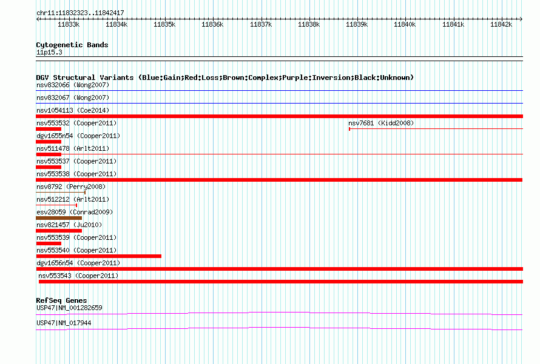Click the DGV Structural Variants track title
The width and height of the screenshot is (540, 364).
tap(224, 78)
